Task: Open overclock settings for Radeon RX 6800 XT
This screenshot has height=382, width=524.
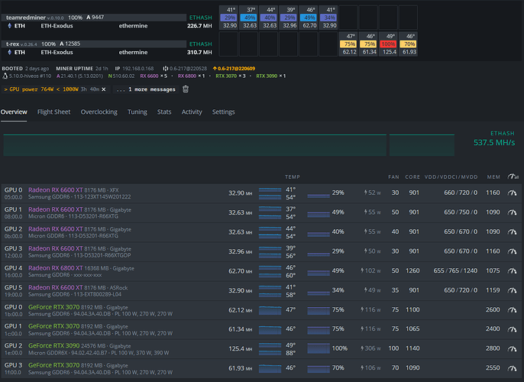Action: [x=512, y=270]
